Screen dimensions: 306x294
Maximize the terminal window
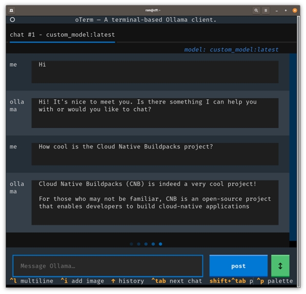[x=286, y=11]
